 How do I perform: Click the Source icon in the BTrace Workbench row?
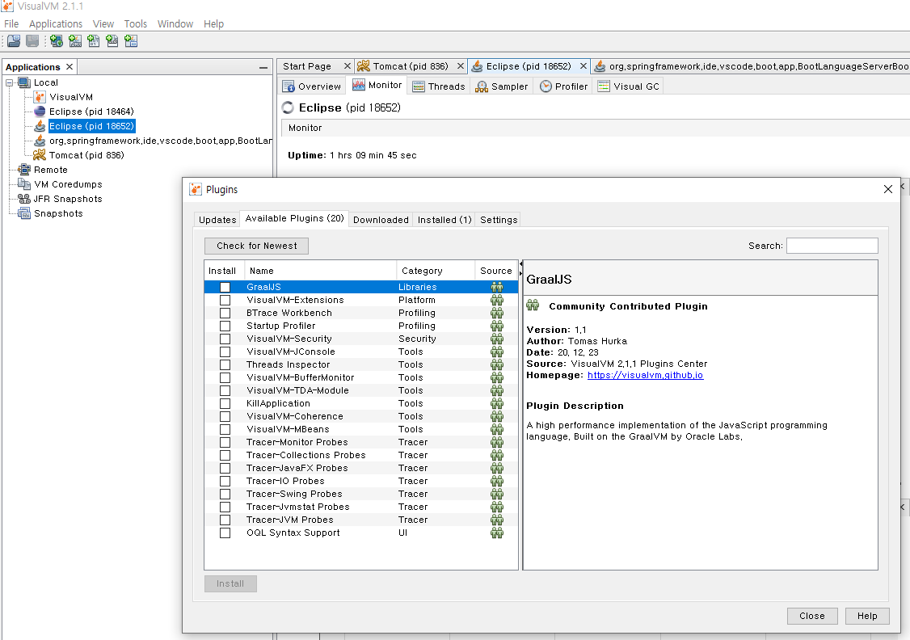coord(497,313)
